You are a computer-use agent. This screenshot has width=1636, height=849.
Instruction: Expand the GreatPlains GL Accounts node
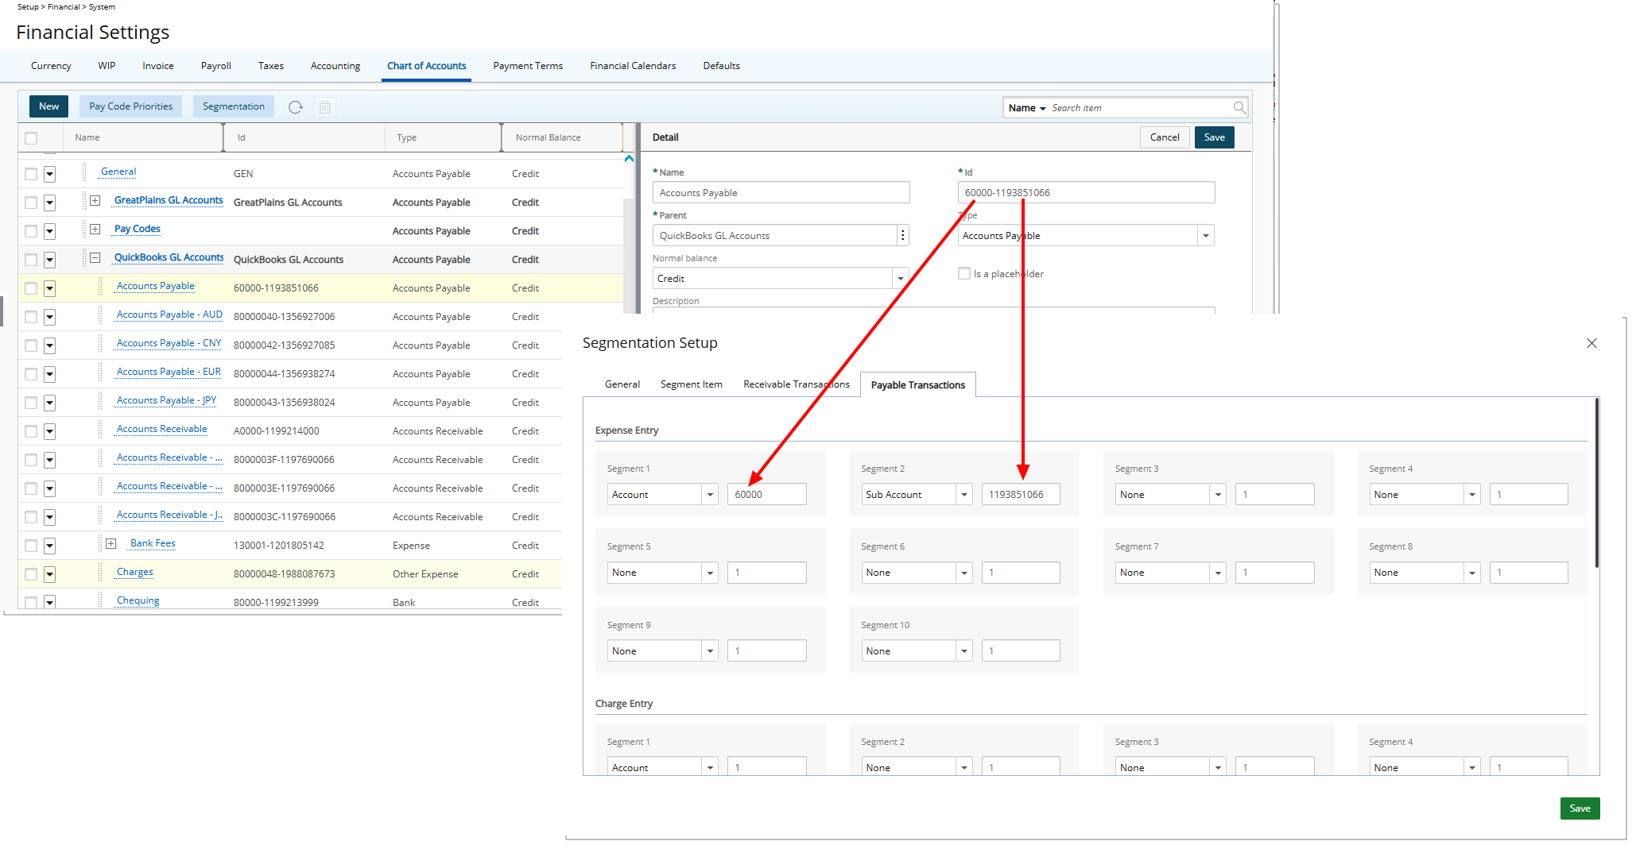click(x=95, y=201)
